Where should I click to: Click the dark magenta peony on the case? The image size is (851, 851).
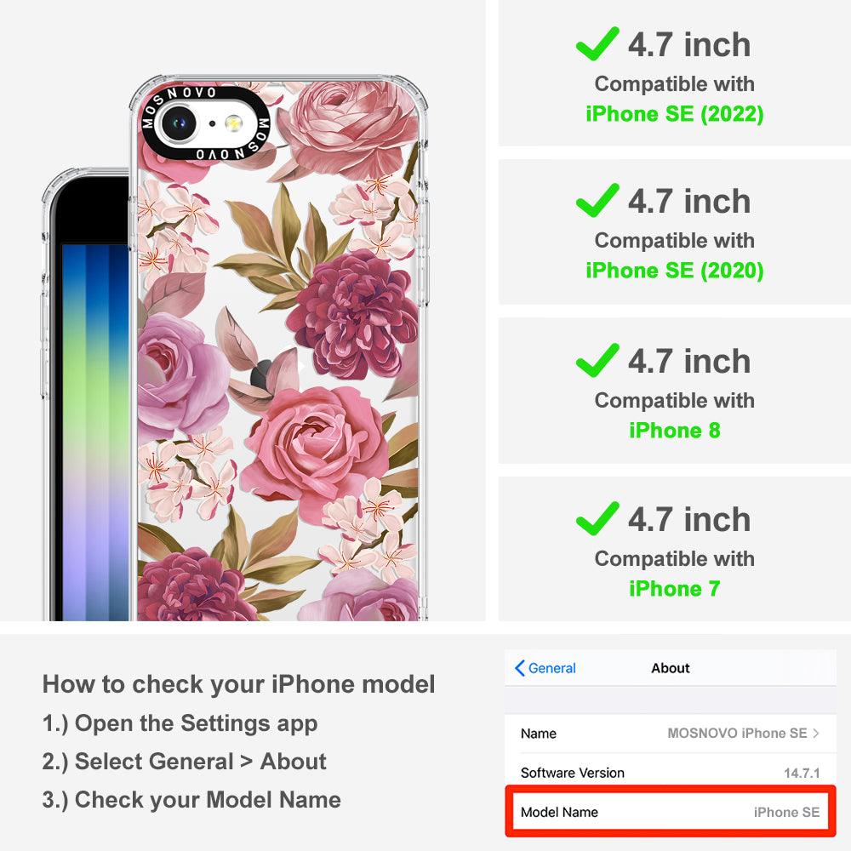tap(353, 315)
